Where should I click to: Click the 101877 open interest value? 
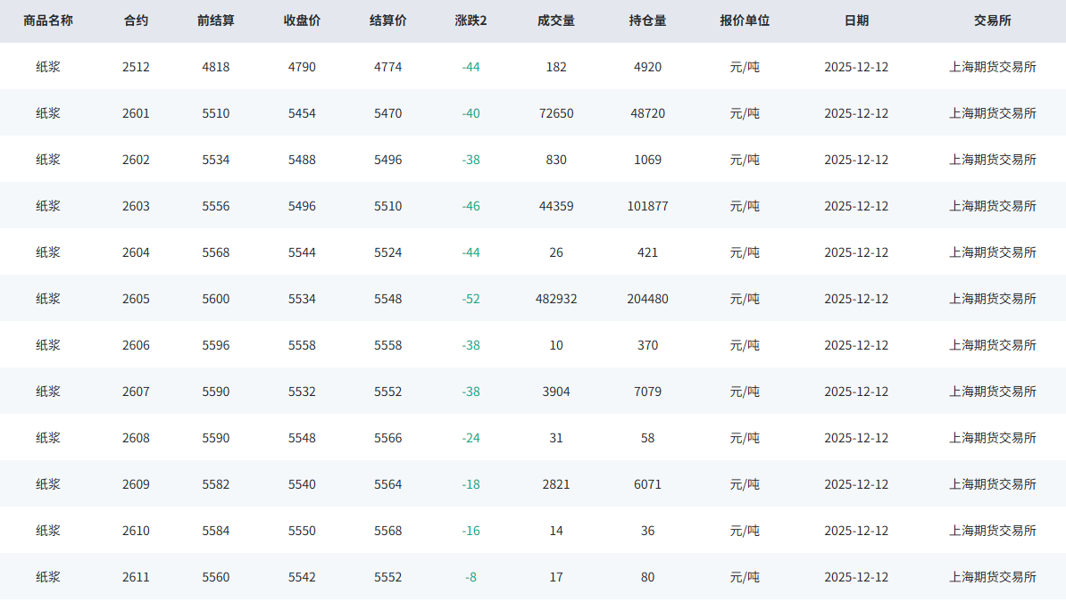pos(647,206)
